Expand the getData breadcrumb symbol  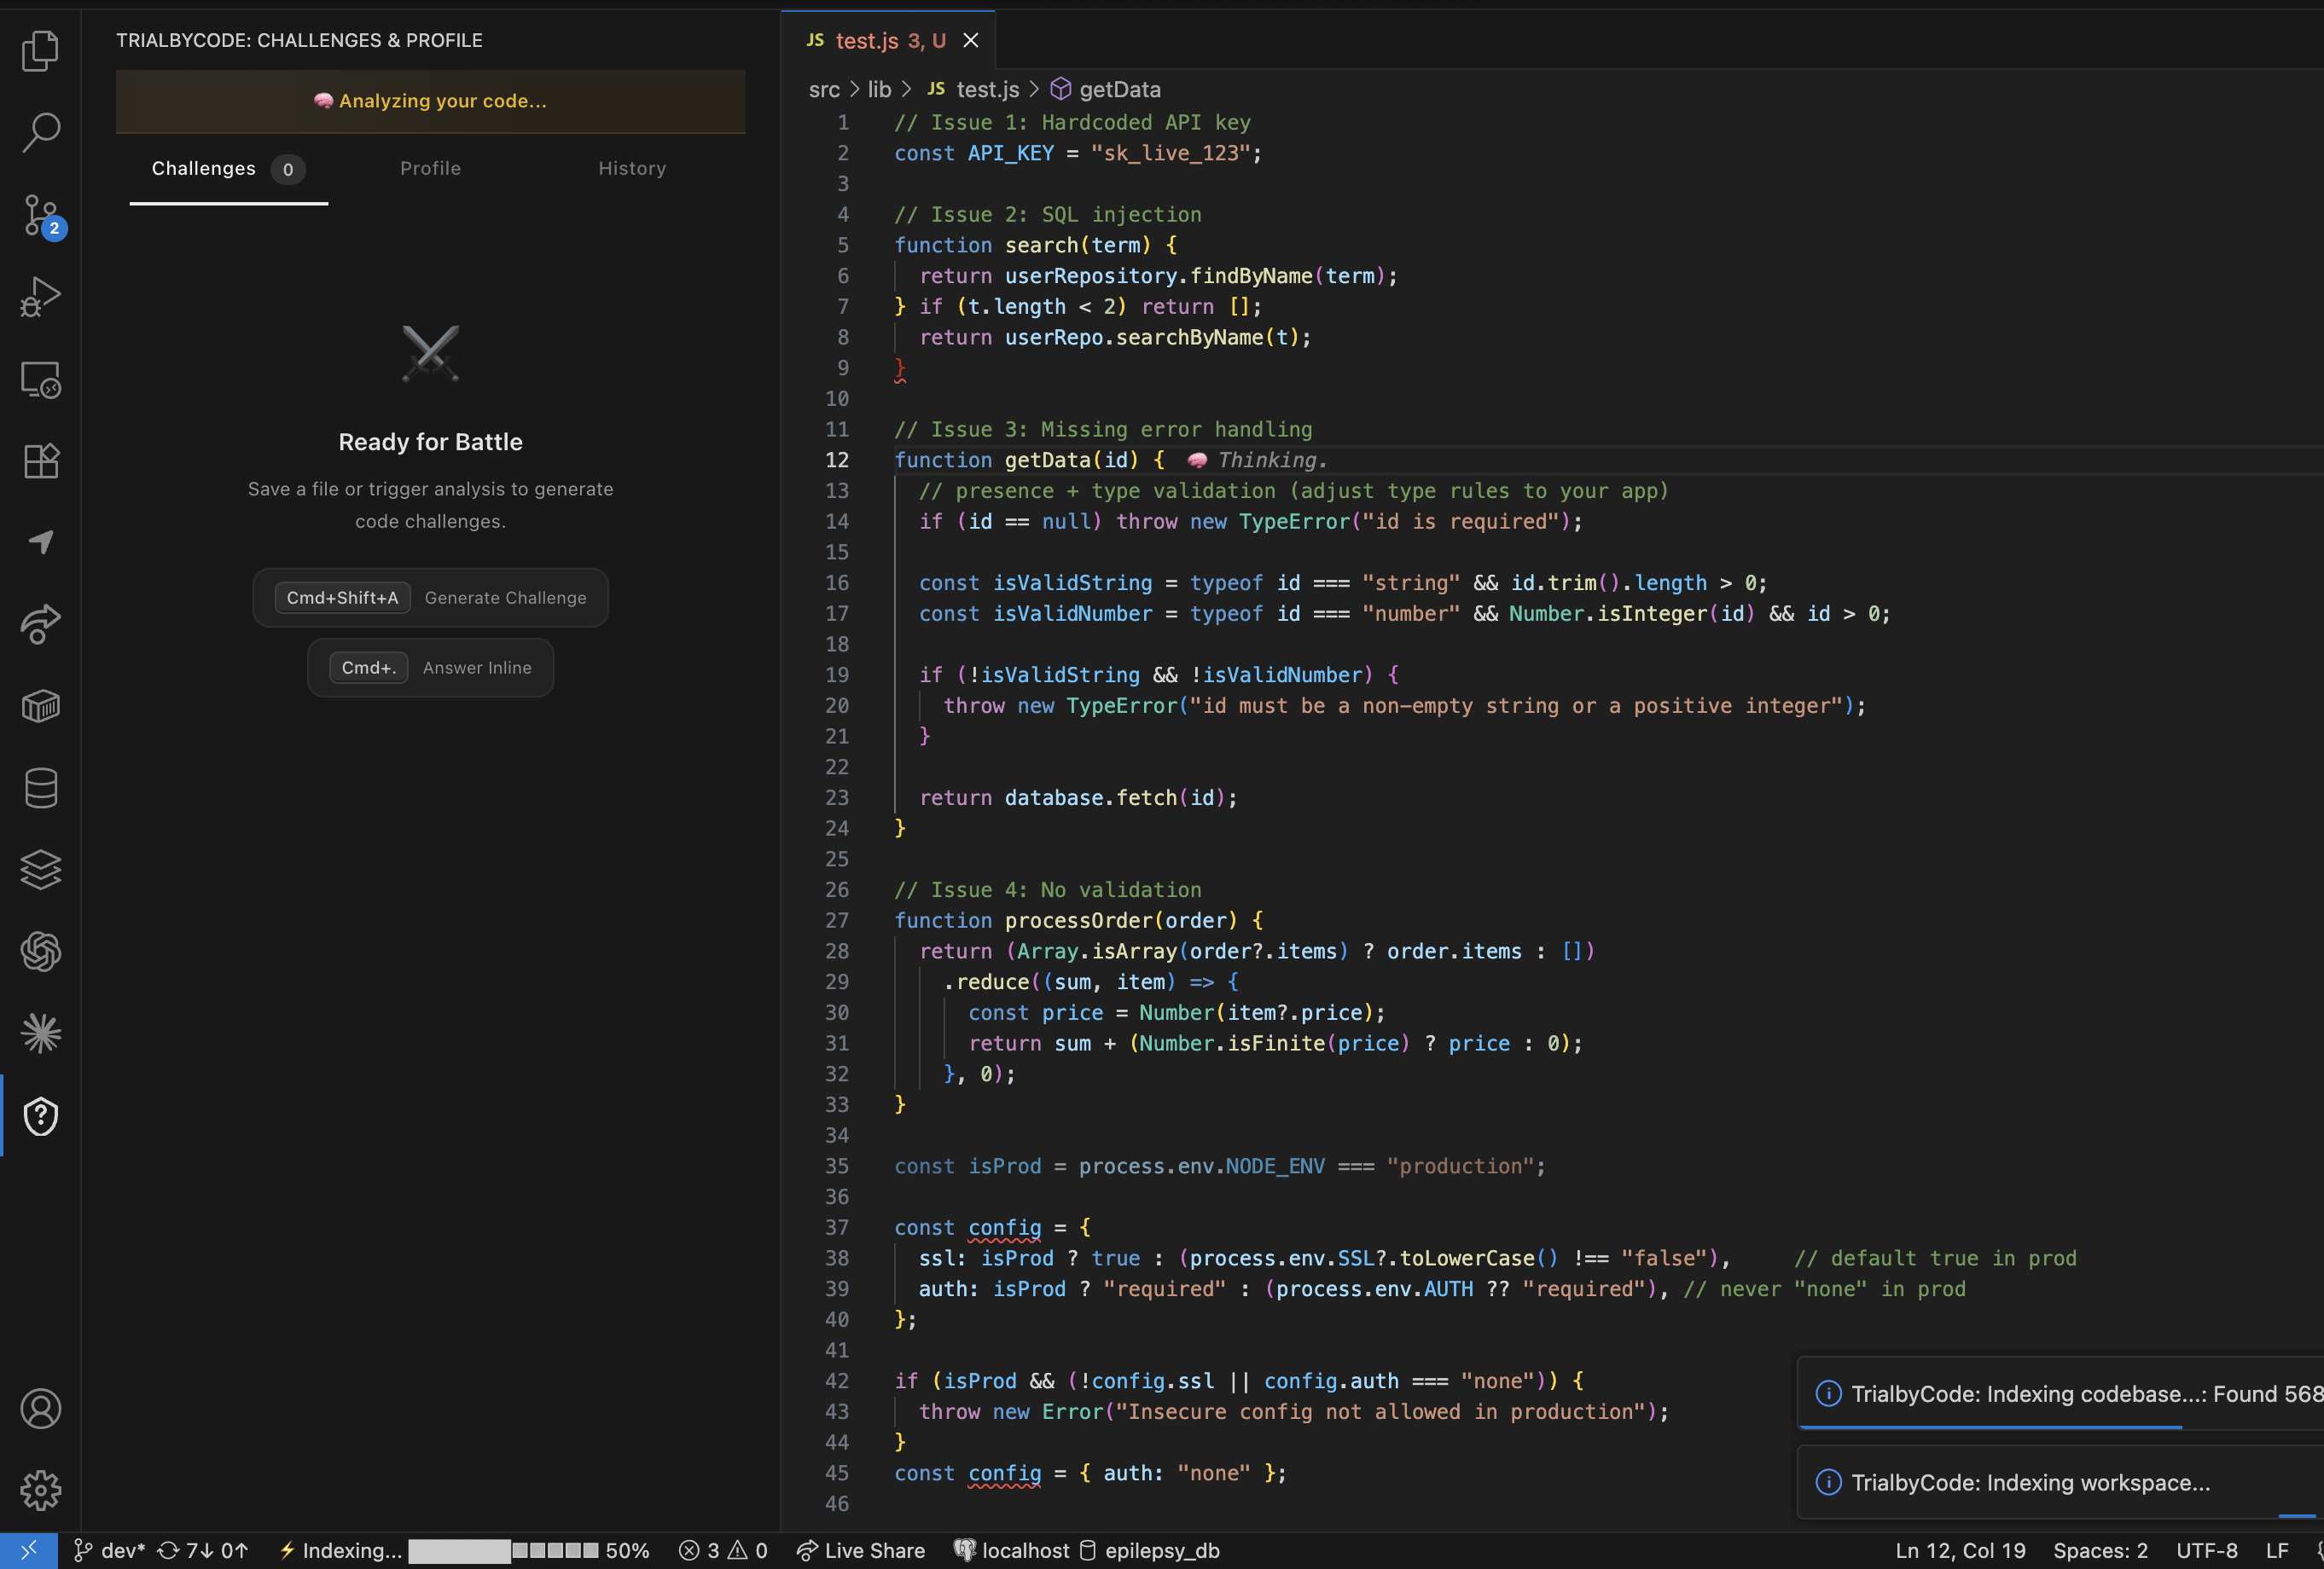[x=1119, y=90]
